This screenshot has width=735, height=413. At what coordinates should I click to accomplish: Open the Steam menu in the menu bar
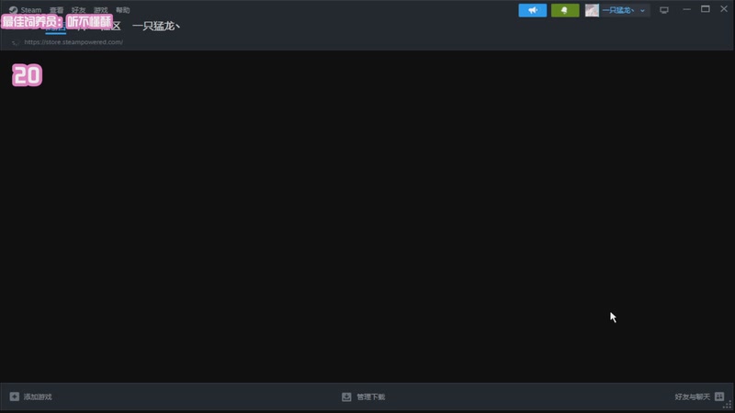coord(26,10)
